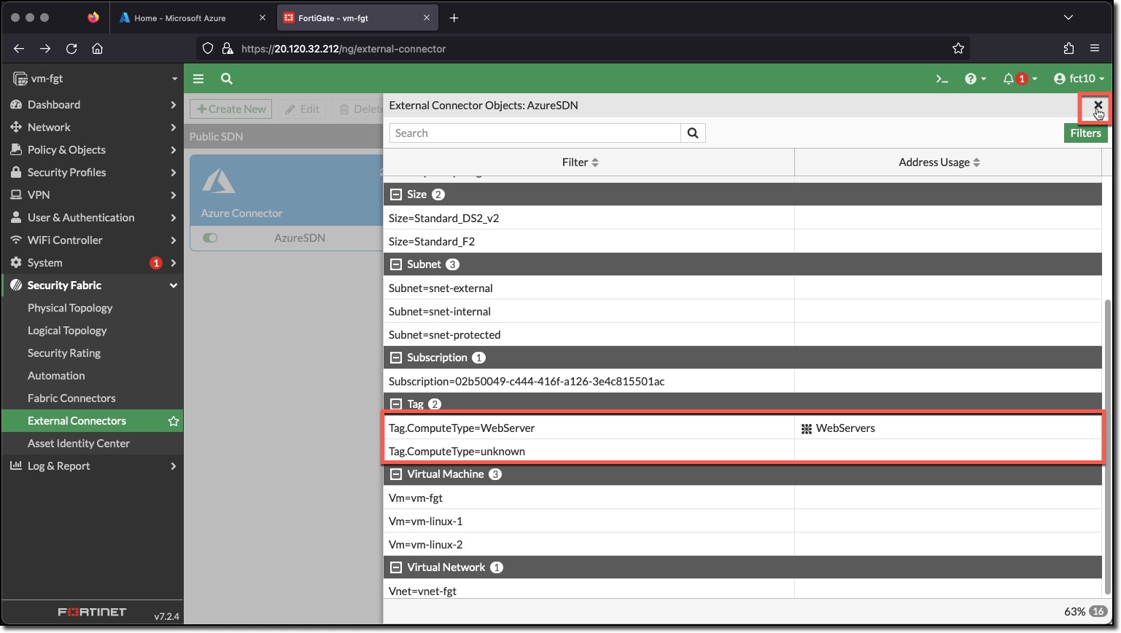Select the Tag.ComputeType=unknown row

pyautogui.click(x=742, y=452)
